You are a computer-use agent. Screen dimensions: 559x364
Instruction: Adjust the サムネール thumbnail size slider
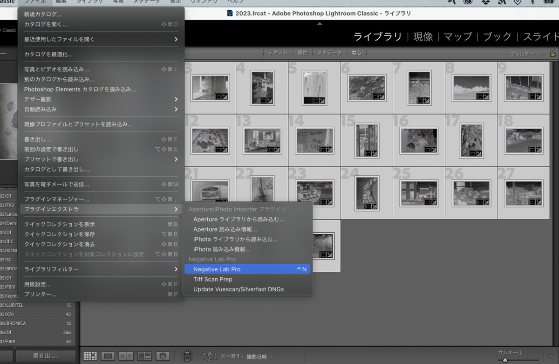click(518, 359)
